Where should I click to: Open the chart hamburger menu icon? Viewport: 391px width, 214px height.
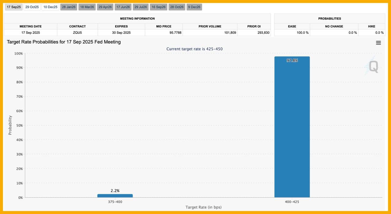(x=378, y=43)
